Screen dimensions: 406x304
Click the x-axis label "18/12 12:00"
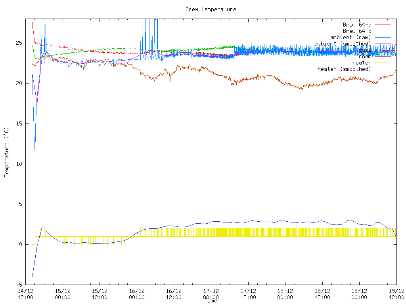point(322,294)
